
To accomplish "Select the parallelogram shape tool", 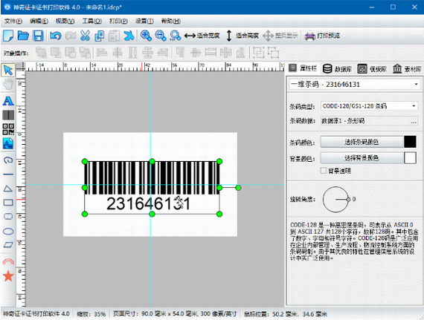I will pyautogui.click(x=8, y=245).
